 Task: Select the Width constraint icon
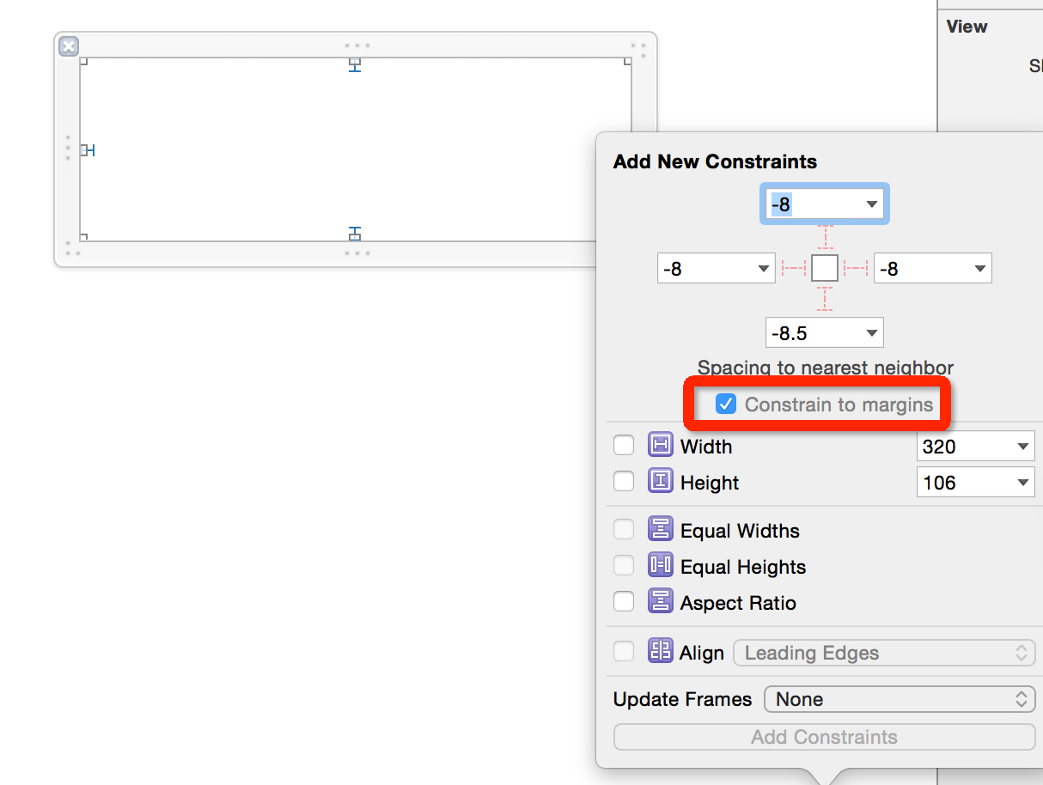point(660,445)
